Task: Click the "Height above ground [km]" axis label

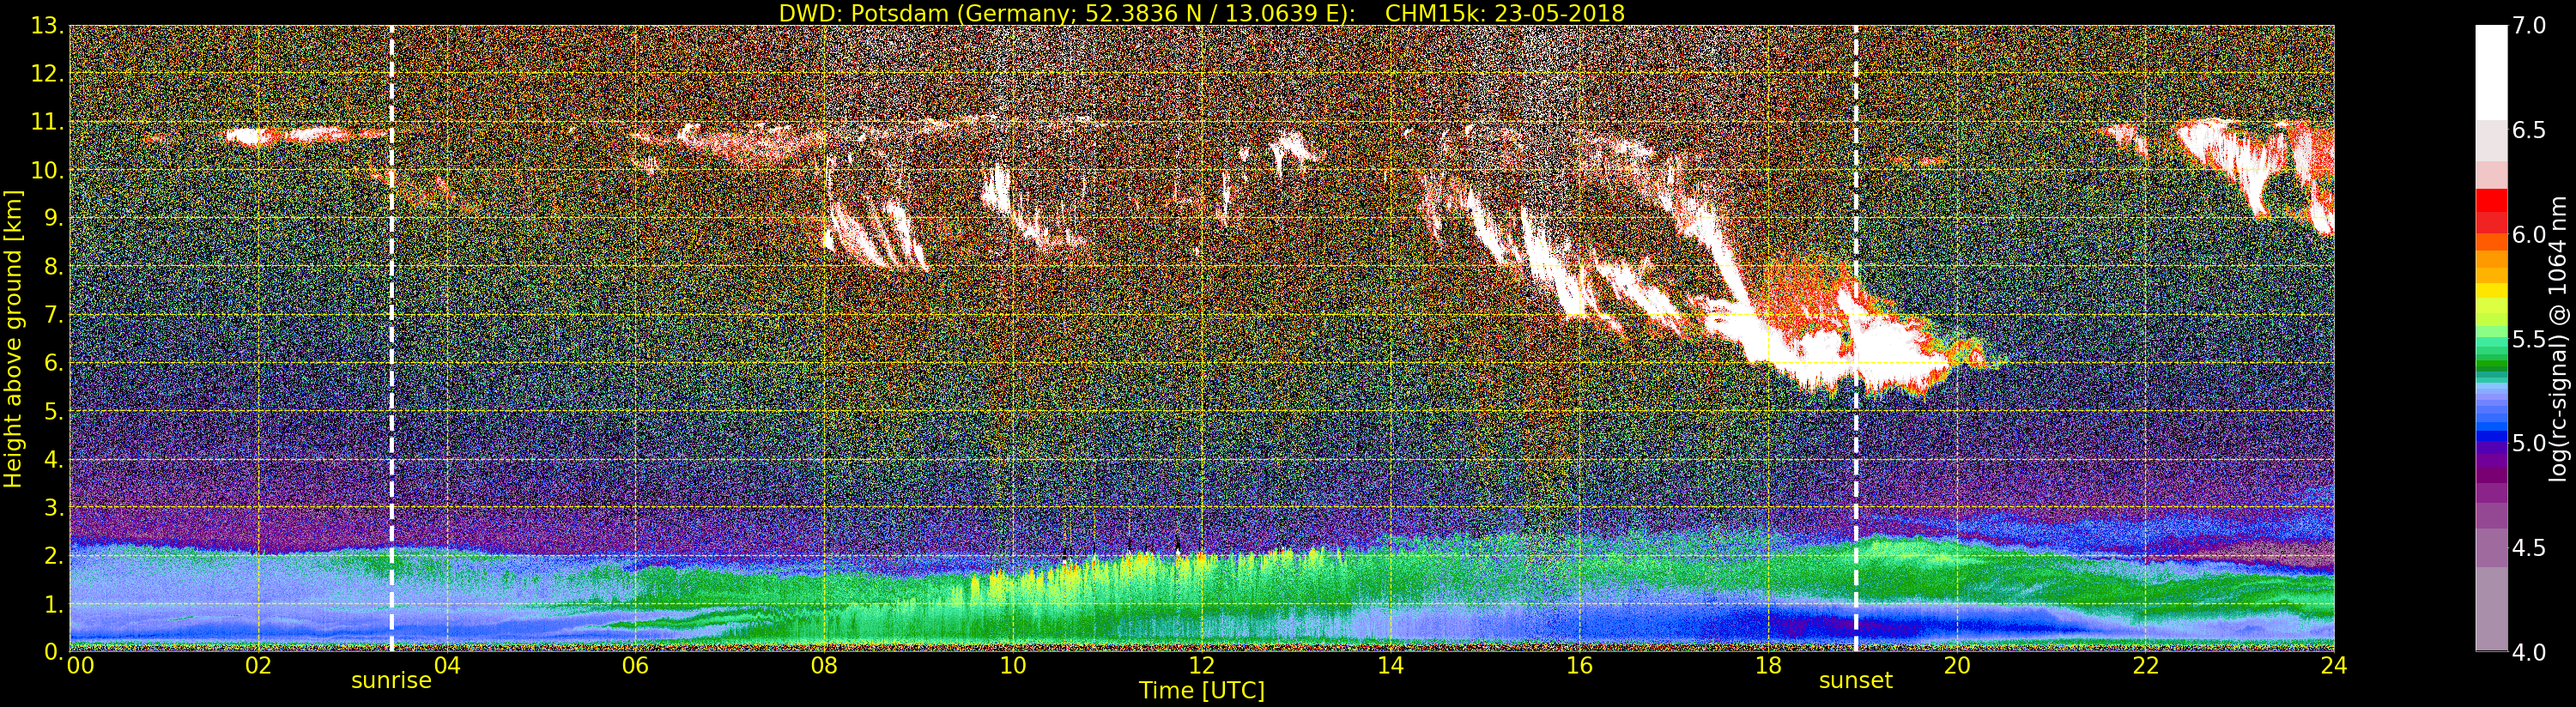Action: [13, 338]
